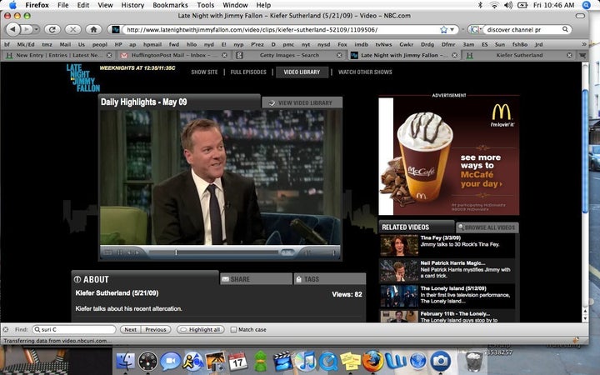600x375 pixels.
Task: Reload the page with the refresh button
Action: [52, 29]
